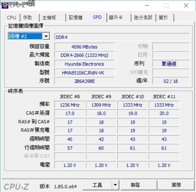Click the RAS#預充電 row label
196x192 pixels.
35,130
